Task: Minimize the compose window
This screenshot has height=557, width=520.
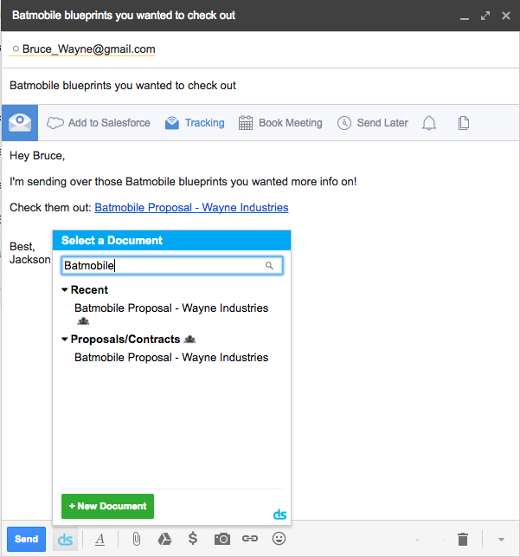Action: (465, 16)
